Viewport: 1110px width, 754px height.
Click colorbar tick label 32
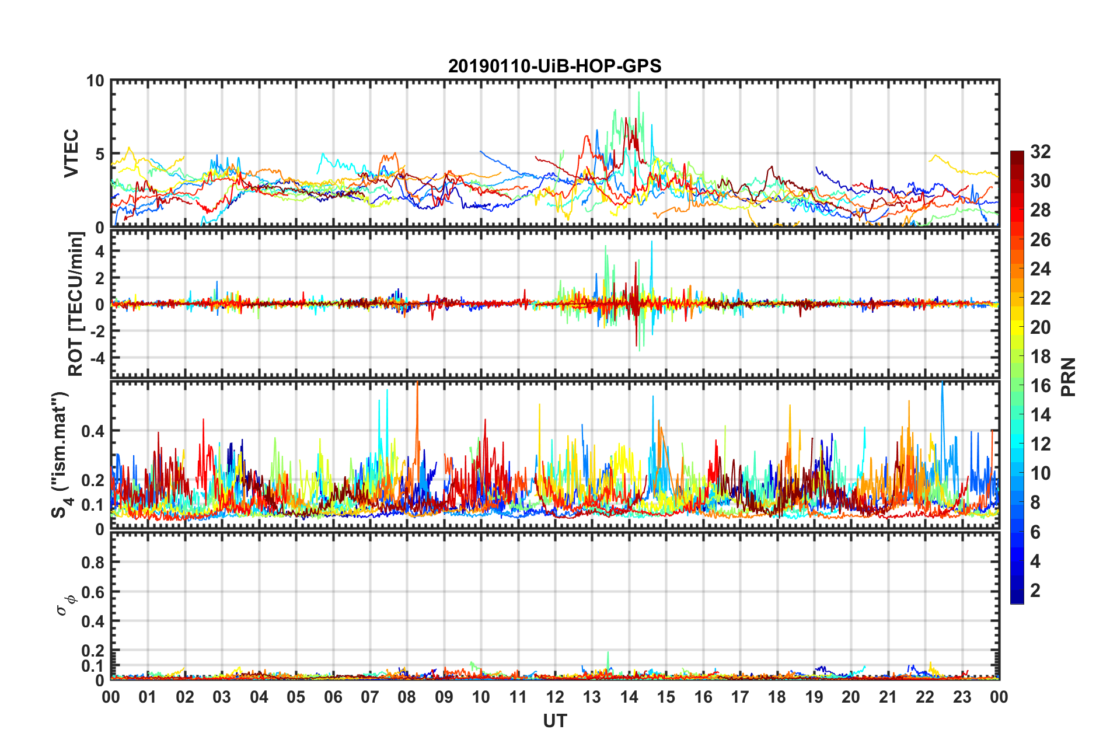point(1040,152)
